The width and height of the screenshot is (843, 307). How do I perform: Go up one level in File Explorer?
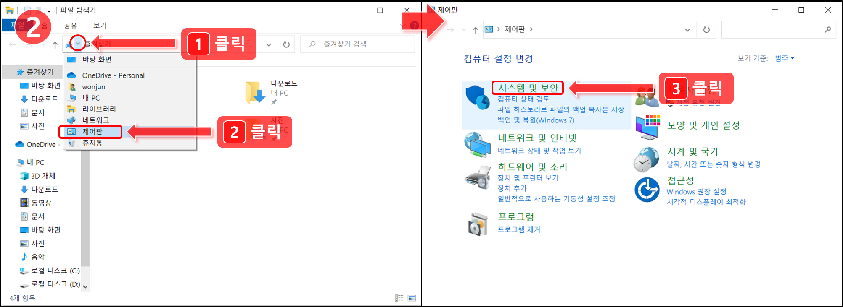(55, 45)
